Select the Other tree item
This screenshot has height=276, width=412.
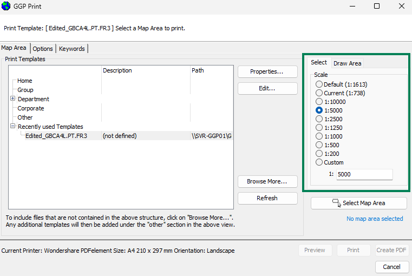coord(25,117)
